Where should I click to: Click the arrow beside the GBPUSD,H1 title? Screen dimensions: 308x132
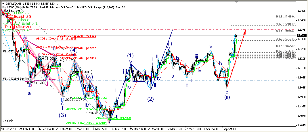point(3,3)
